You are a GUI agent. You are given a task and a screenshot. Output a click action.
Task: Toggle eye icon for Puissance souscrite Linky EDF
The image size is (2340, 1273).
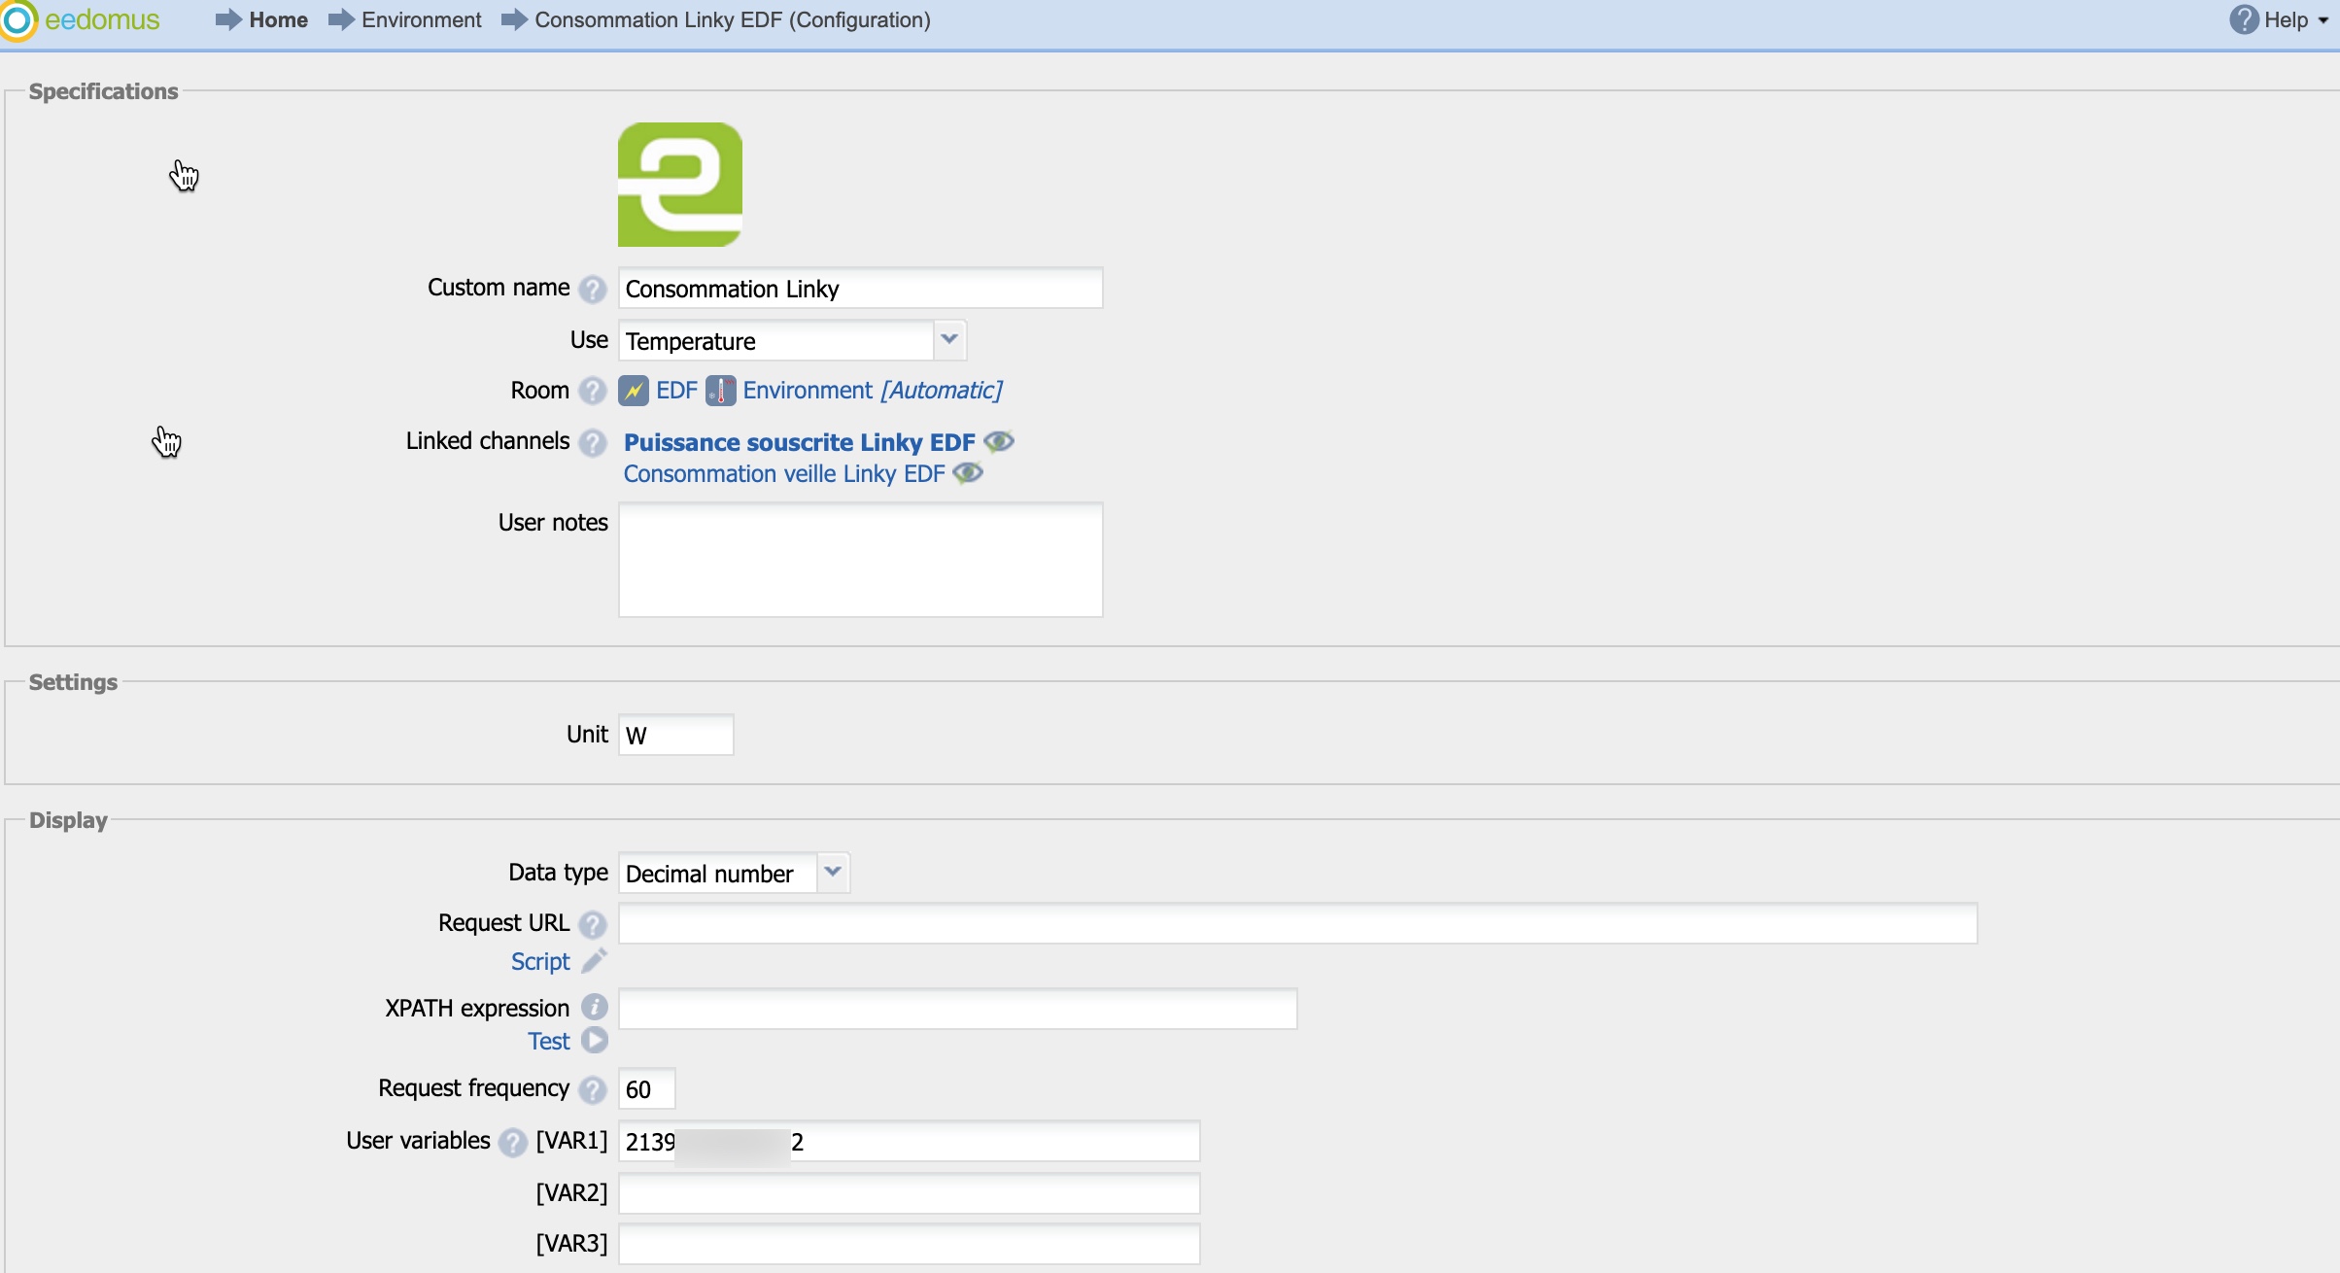(x=999, y=442)
